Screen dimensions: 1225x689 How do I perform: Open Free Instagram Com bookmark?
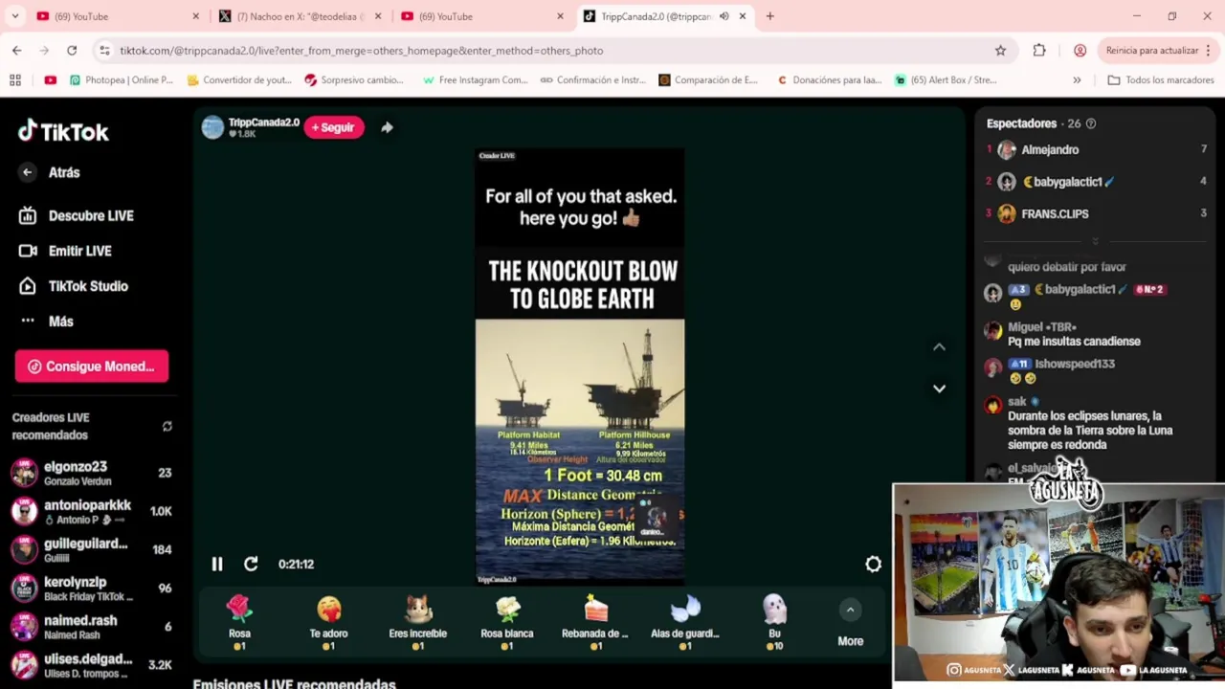point(476,79)
